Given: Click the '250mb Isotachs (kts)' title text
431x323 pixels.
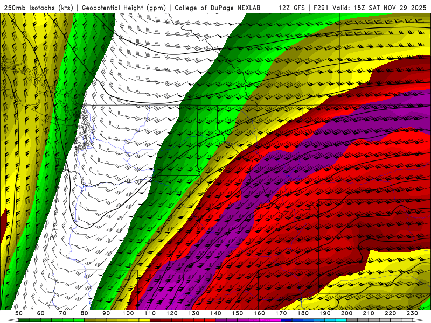Looking at the screenshot, I should pos(38,8).
